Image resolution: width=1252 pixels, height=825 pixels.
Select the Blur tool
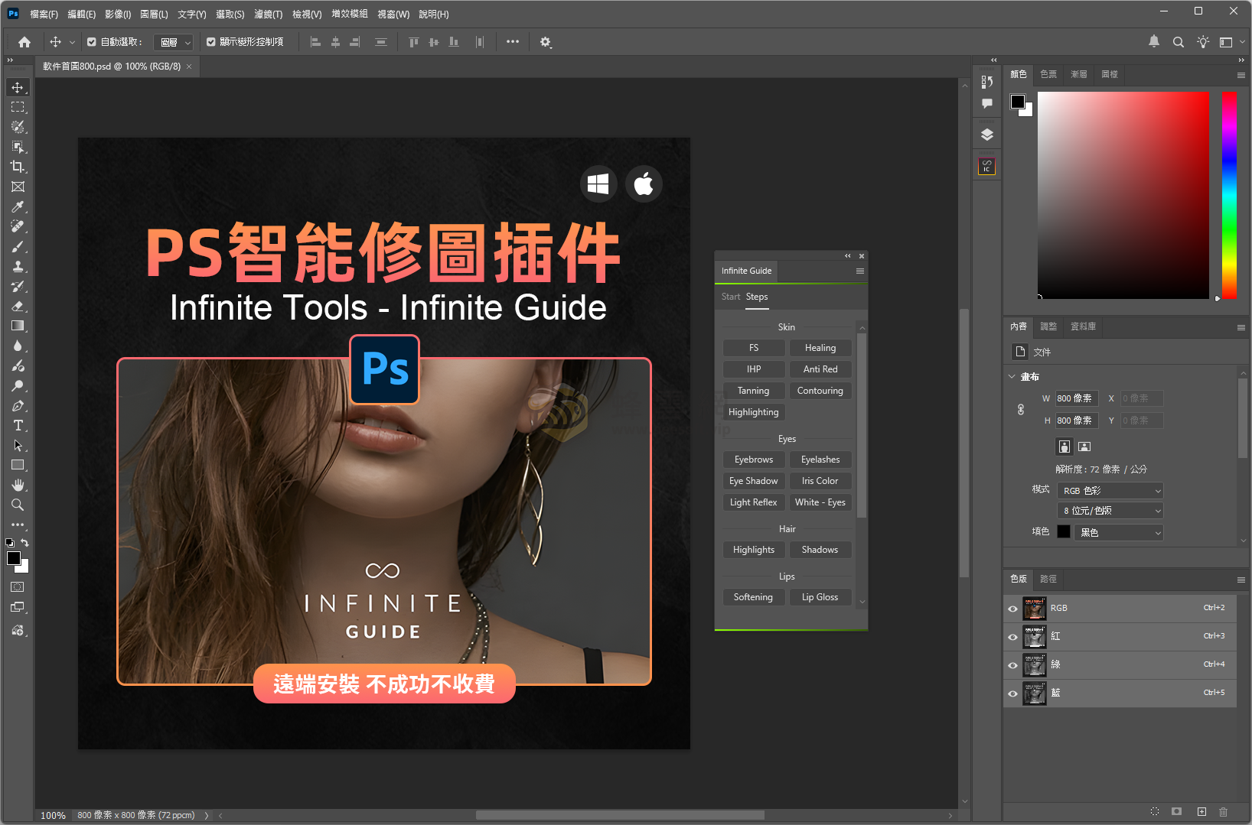[x=18, y=346]
